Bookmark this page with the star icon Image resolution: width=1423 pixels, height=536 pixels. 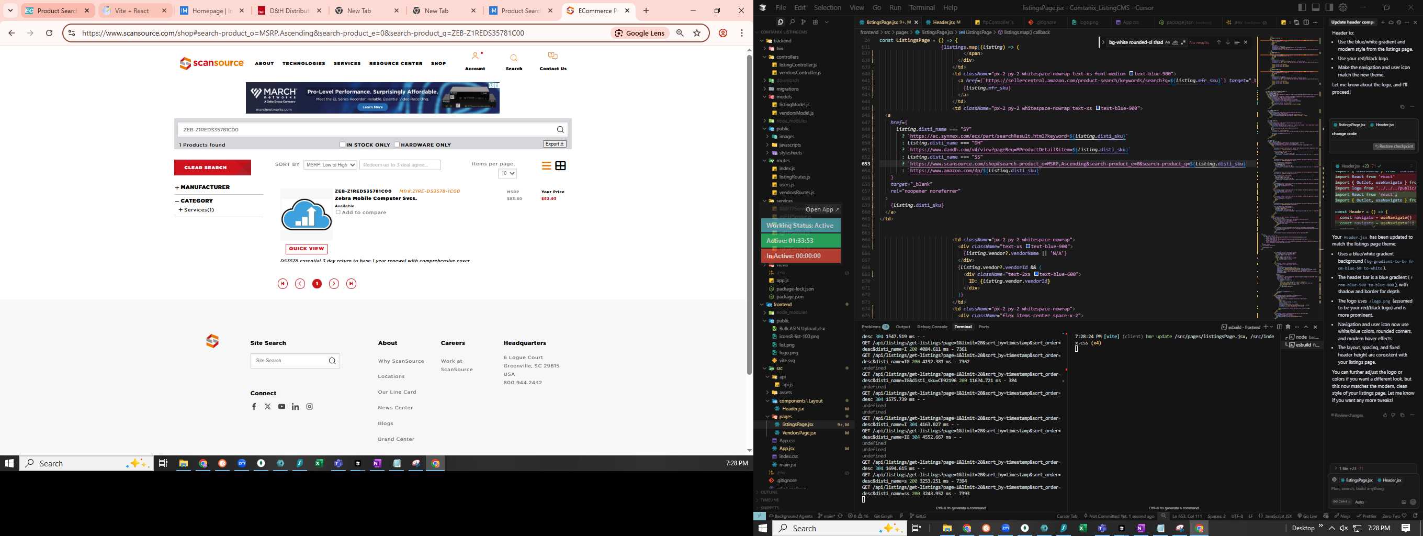coord(697,33)
